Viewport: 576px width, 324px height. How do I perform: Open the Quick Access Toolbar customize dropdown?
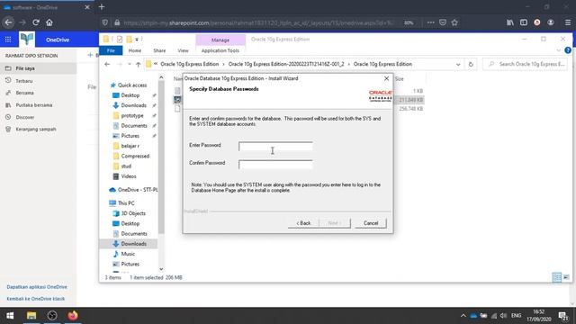pyautogui.click(x=137, y=40)
